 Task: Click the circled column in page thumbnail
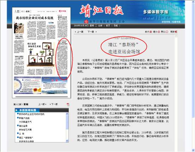click(62, 59)
